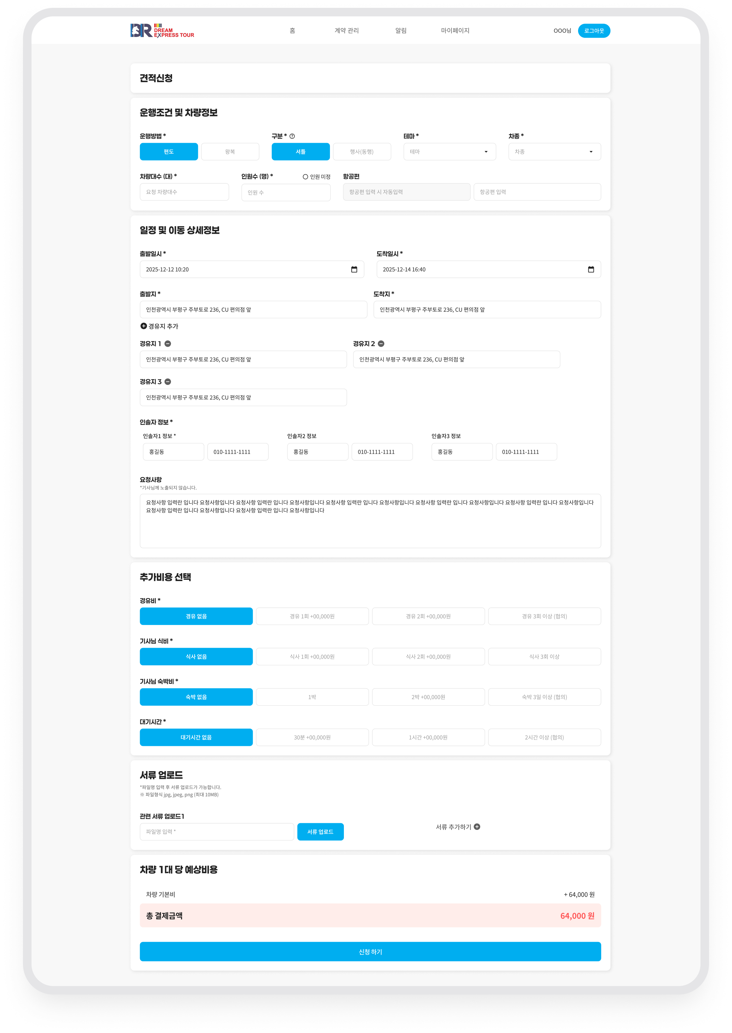
Task: Click the plus icon beside 서류 추가하기
Action: tap(477, 827)
